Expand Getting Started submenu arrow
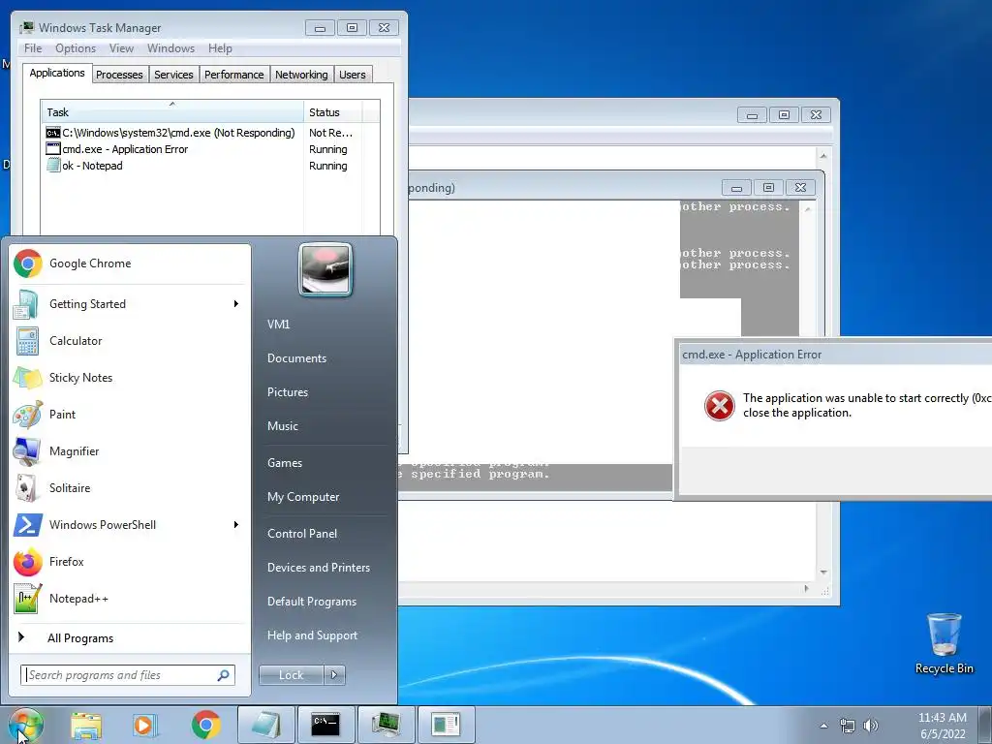This screenshot has width=992, height=744. pos(236,304)
